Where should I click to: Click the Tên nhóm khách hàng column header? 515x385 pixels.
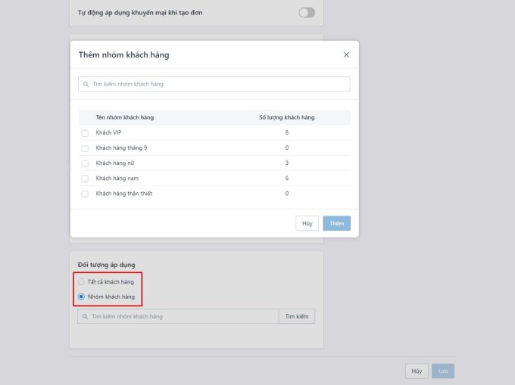pyautogui.click(x=124, y=117)
